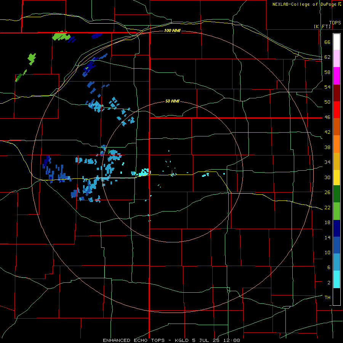Click the 2 legend value
343x343 pixels.
tap(329, 283)
